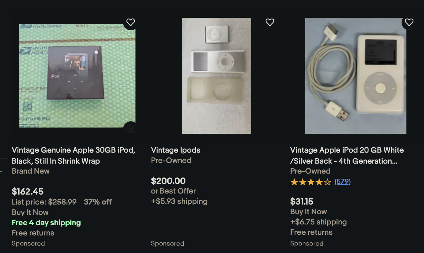Click the Sponsored label under the black iPod
This screenshot has width=424, height=253.
[x=28, y=243]
